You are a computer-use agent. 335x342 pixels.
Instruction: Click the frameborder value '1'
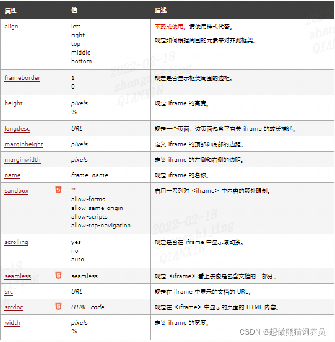[73, 78]
